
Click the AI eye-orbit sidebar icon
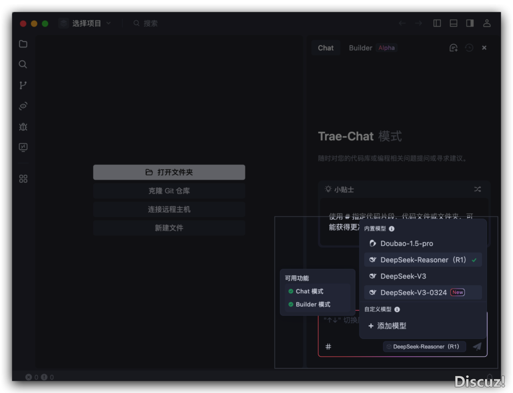coord(23,106)
